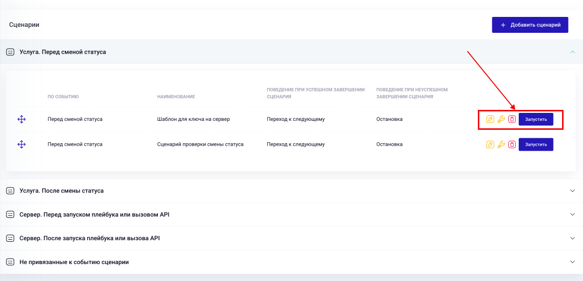Click move handle of 'Шаблон для ключа на сервер' row

[21, 119]
